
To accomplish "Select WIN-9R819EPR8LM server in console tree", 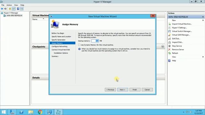I will [14, 16].
